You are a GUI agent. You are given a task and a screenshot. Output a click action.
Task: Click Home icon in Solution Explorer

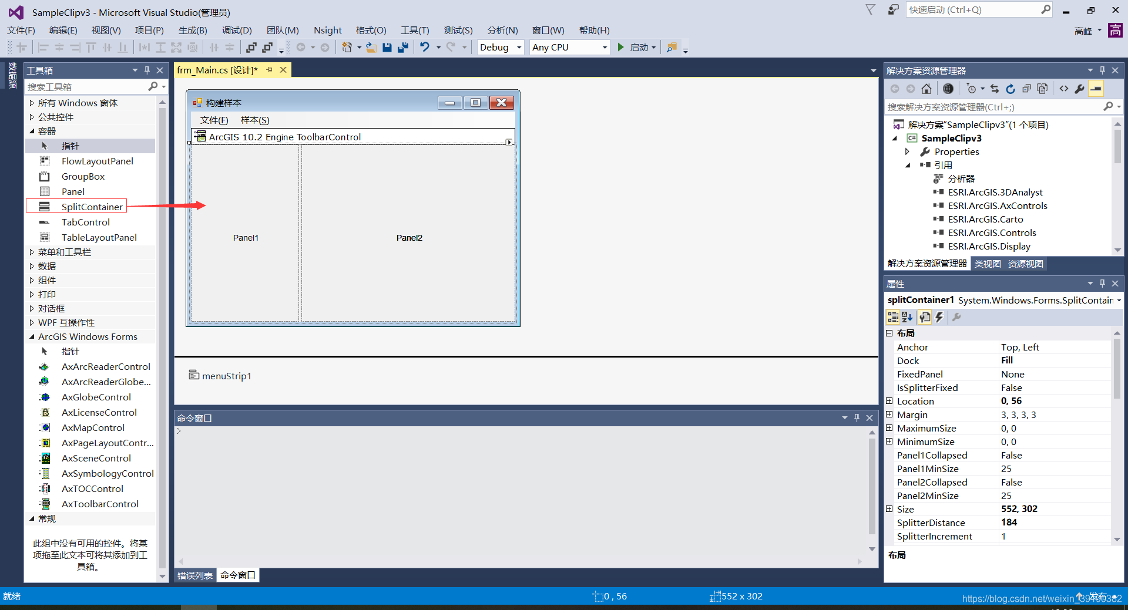pos(926,89)
